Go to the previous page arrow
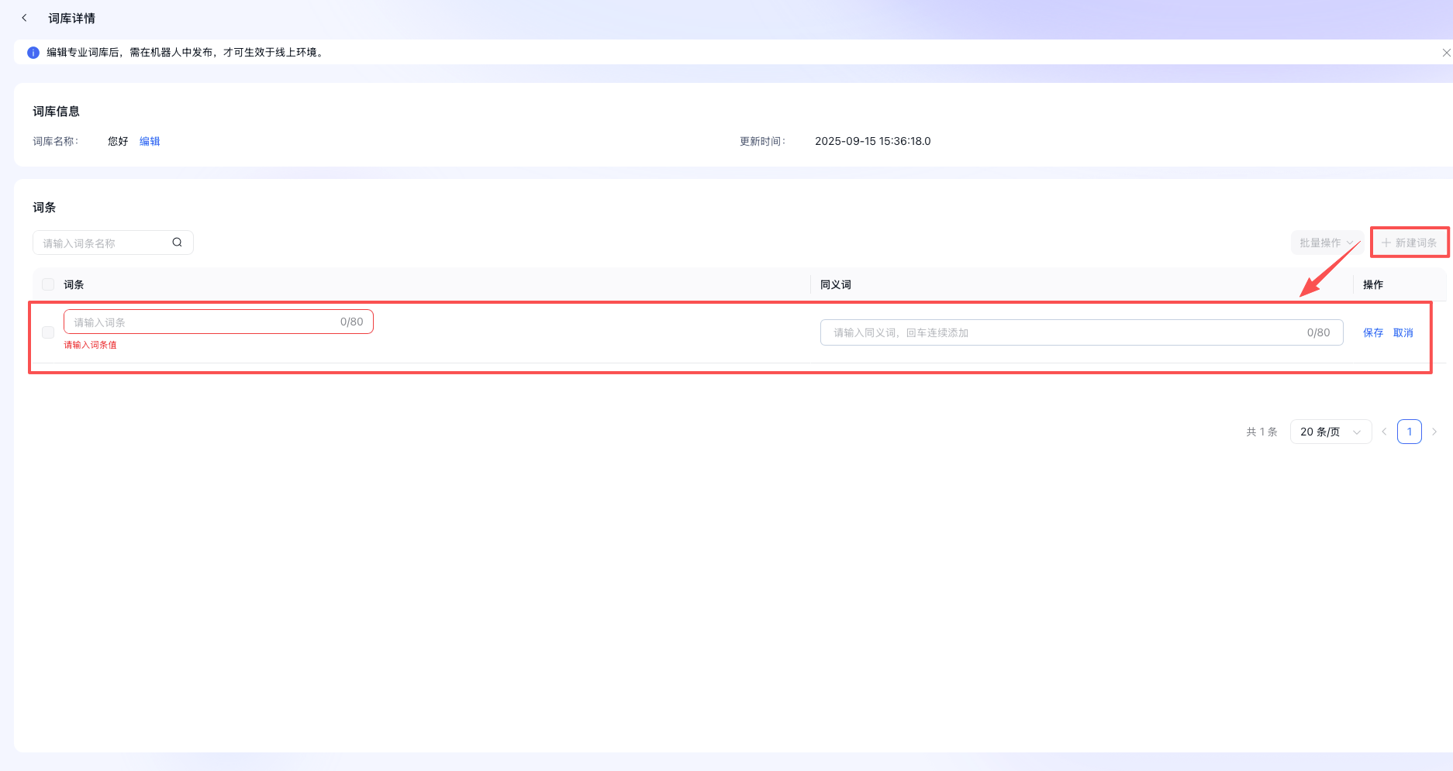Viewport: 1453px width, 771px height. click(x=1384, y=432)
